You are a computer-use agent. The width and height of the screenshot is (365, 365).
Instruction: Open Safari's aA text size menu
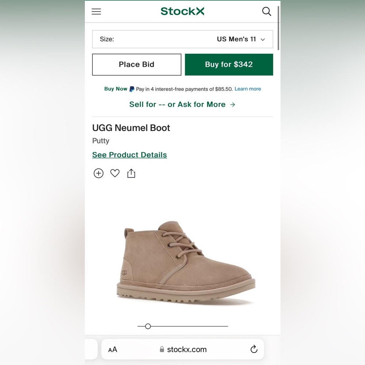click(113, 350)
